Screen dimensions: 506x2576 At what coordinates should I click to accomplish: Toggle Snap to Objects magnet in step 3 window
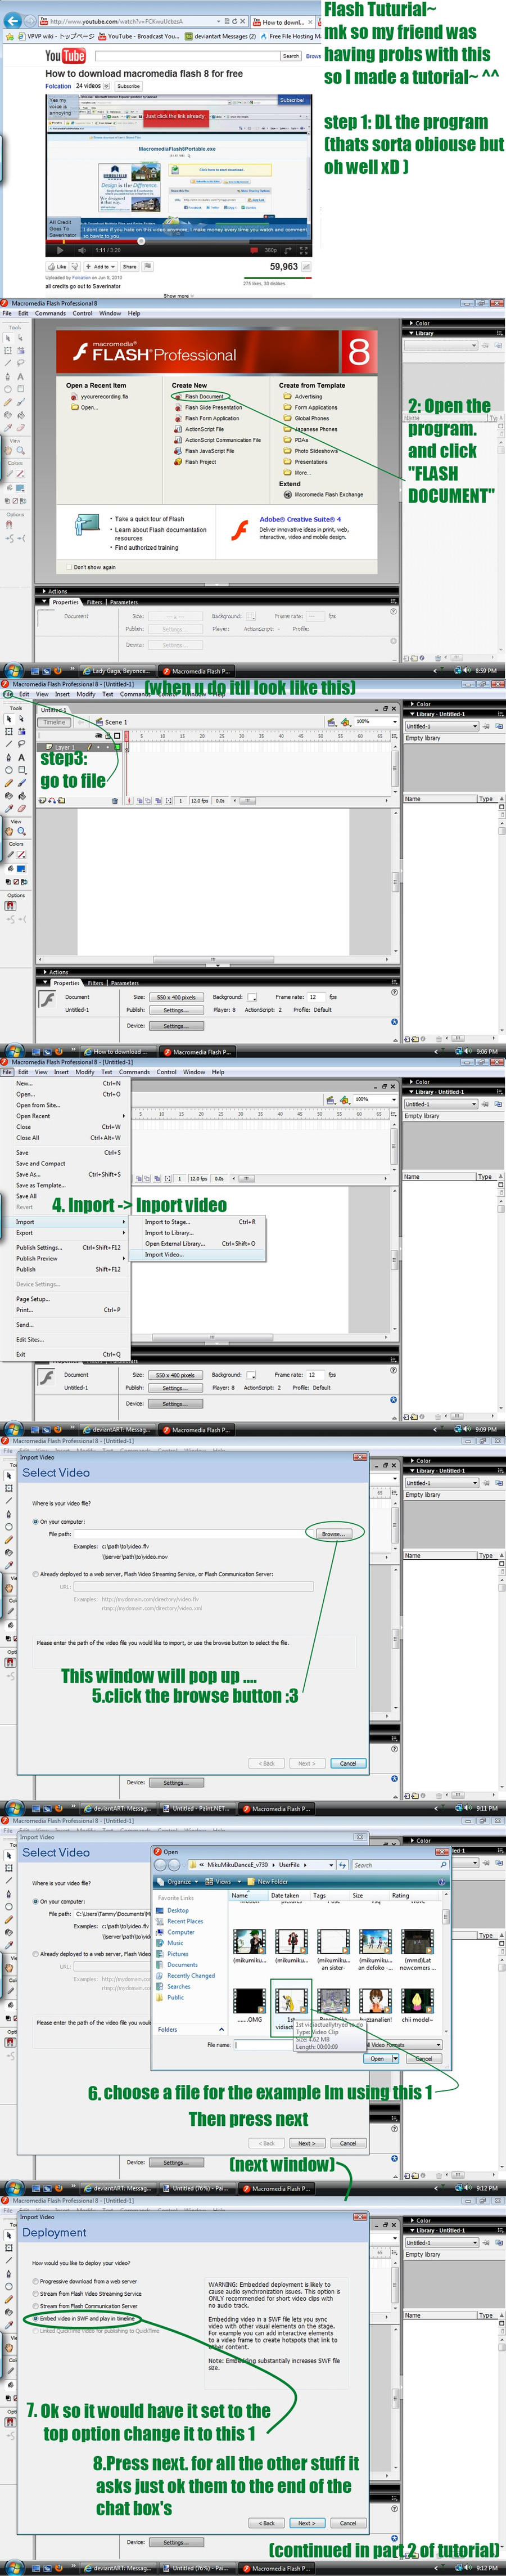tap(10, 906)
